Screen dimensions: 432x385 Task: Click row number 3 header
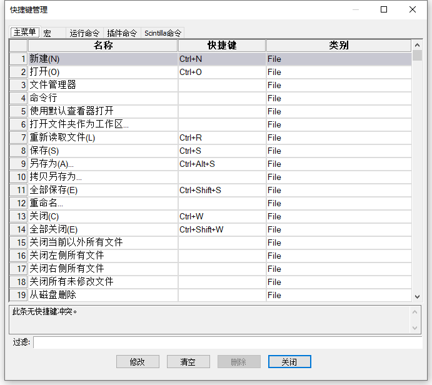[19, 86]
